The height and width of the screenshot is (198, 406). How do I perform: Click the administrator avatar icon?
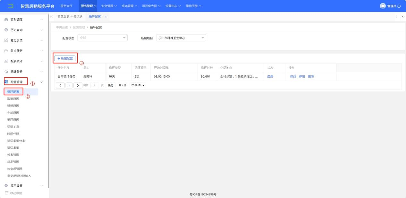click(x=382, y=6)
